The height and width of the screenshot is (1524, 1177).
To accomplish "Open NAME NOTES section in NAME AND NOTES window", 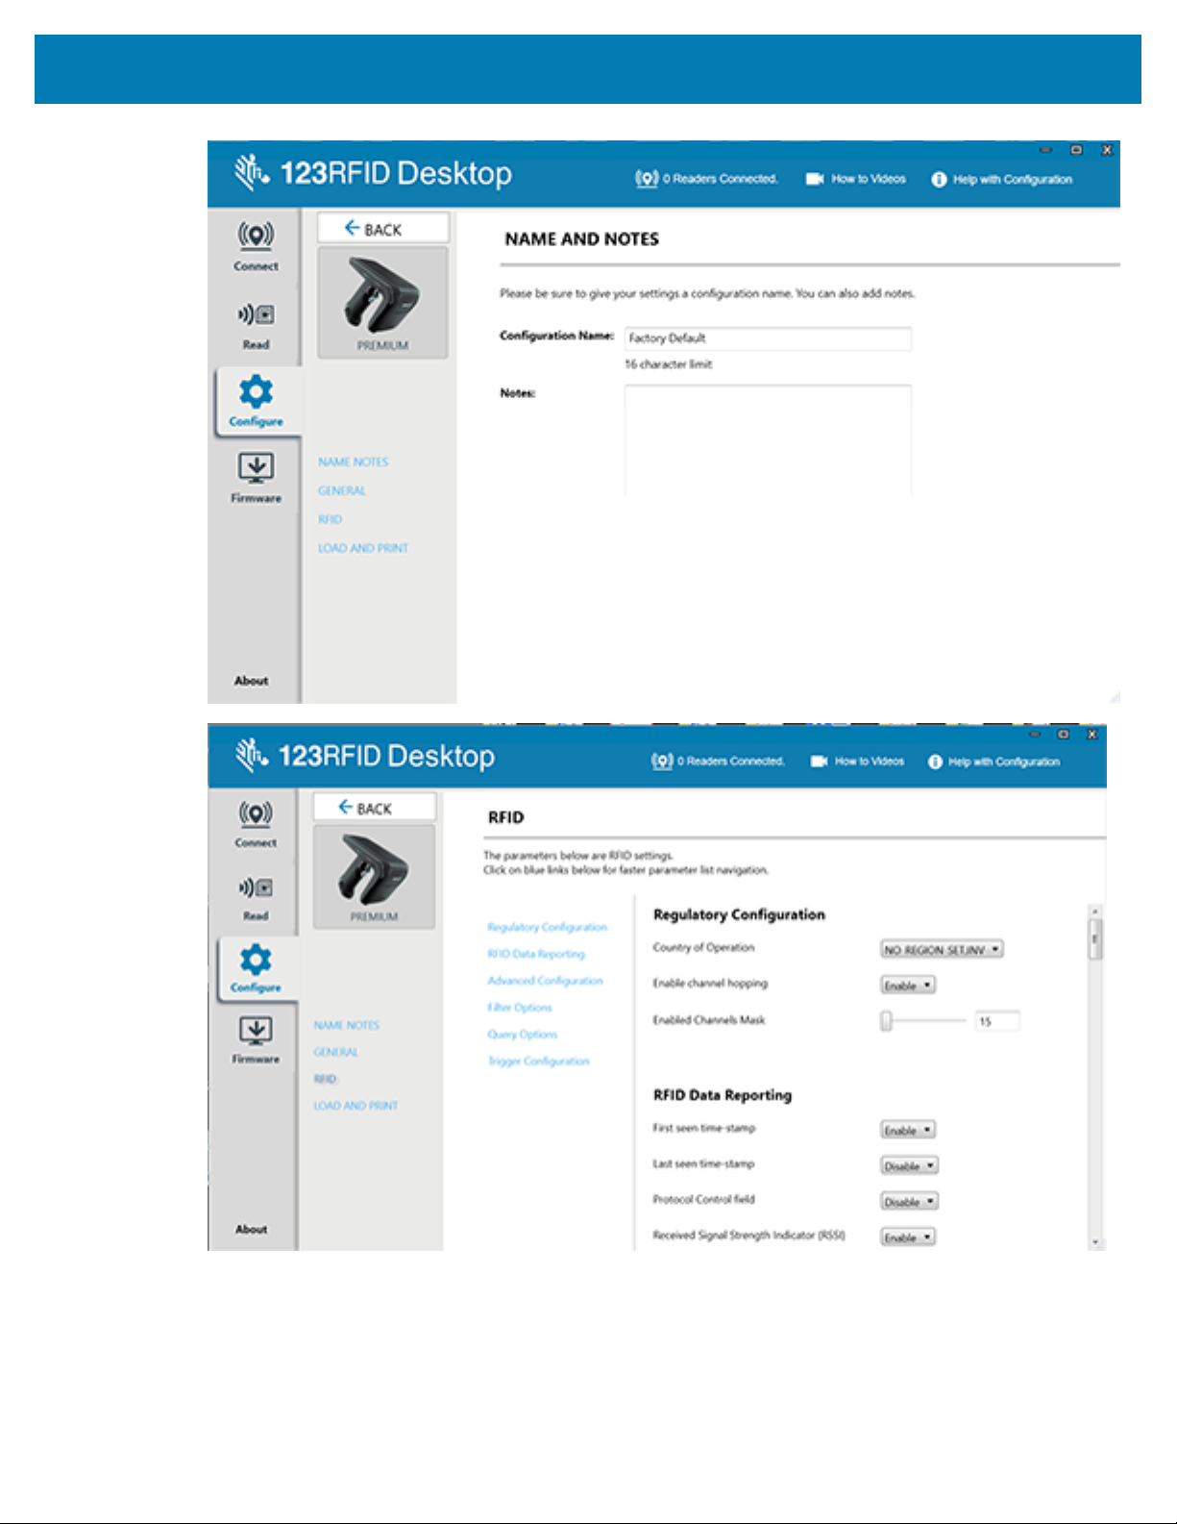I will (354, 462).
